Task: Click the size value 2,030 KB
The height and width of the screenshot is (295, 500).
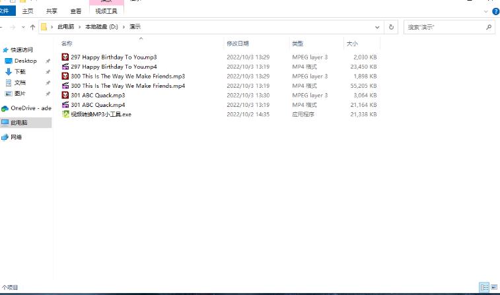Action: click(x=365, y=57)
